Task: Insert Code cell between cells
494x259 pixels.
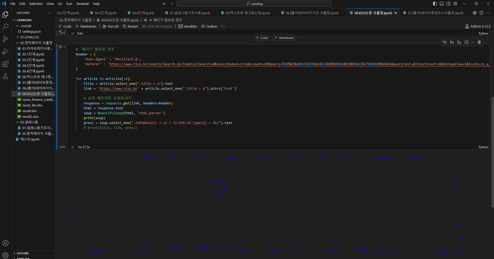Action: coord(262,38)
